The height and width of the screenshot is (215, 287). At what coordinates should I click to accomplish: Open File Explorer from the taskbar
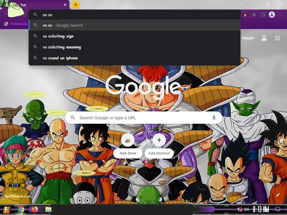point(48,209)
